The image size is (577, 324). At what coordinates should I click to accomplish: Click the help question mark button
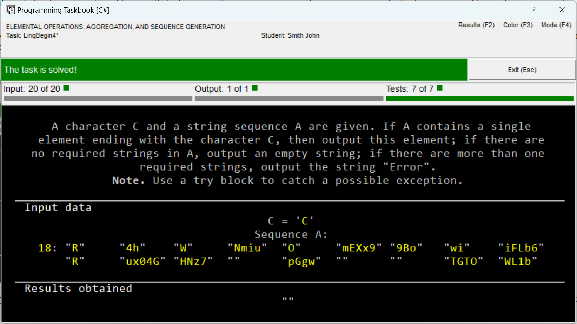tap(534, 10)
